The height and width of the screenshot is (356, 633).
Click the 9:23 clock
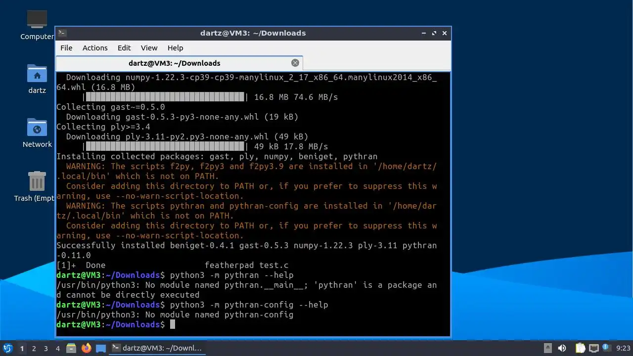pyautogui.click(x=623, y=348)
